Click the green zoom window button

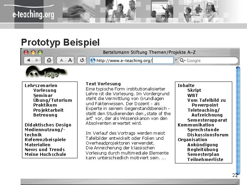click(40, 52)
